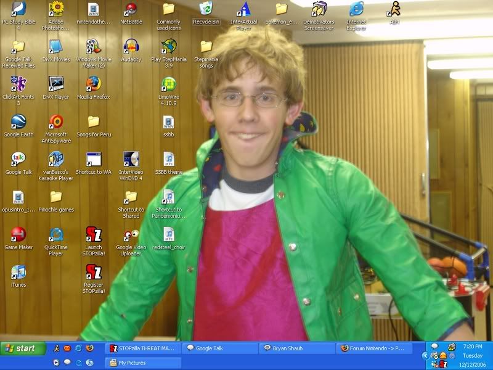Launch DivX Player desktop icon

coord(56,88)
